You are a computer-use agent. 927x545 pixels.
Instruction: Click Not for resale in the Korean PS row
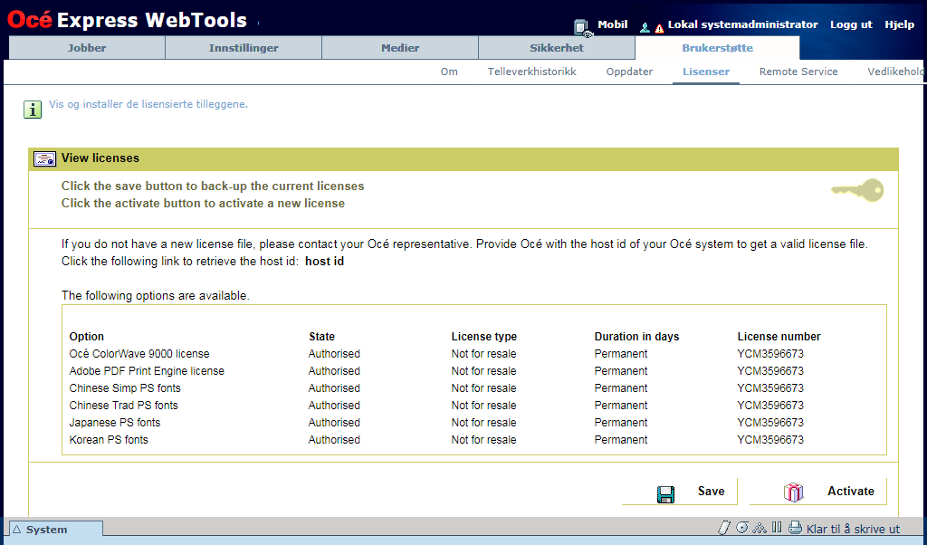[483, 439]
